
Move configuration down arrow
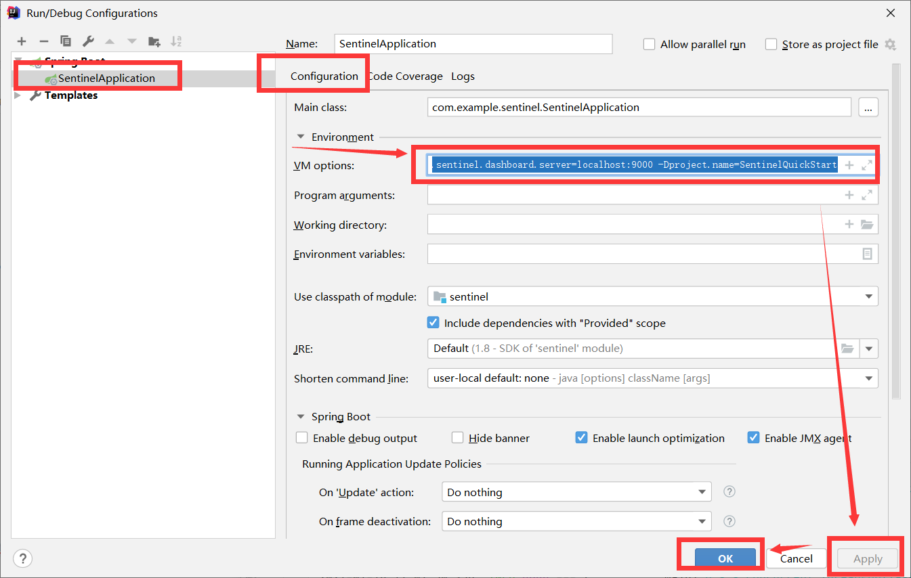click(132, 41)
